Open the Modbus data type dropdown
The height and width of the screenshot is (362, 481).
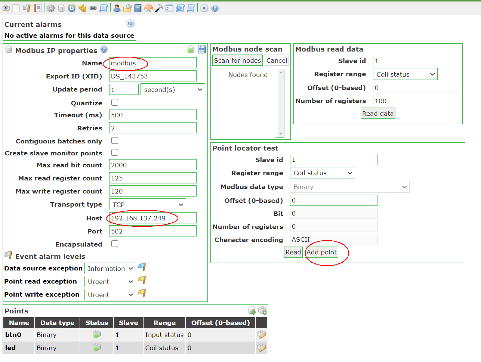point(350,187)
